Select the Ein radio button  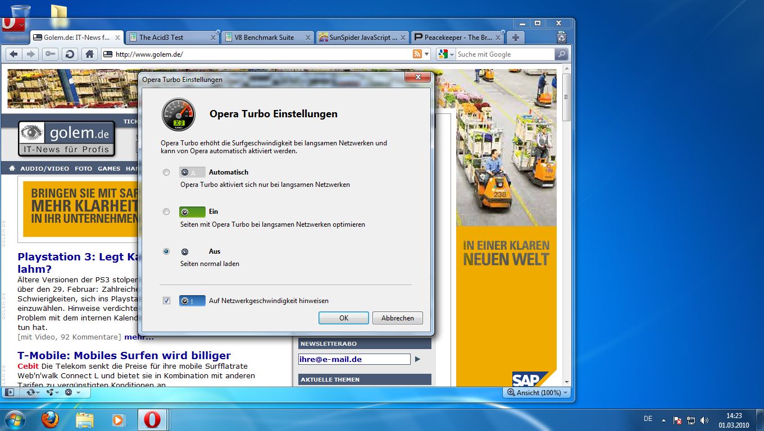(x=166, y=212)
